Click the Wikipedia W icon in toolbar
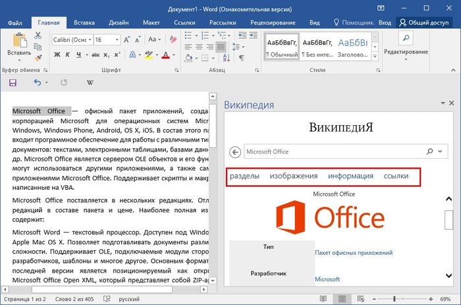This screenshot has width=461, height=305. pyautogui.click(x=90, y=83)
